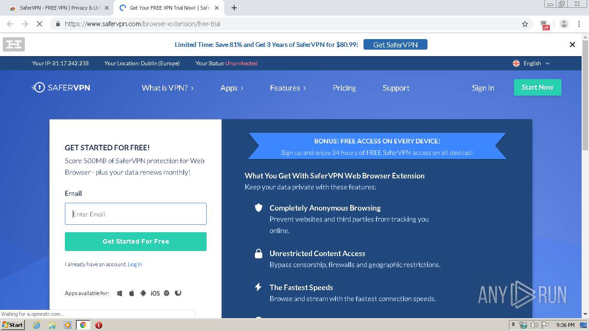Click the Get SaferVPN button
This screenshot has height=331, width=589.
(x=395, y=45)
